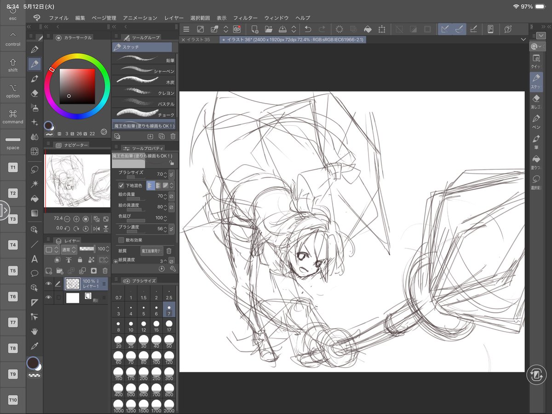Viewport: 552px width, 414px height.
Task: Select the Decoration sparkle tool
Action: pos(34,122)
